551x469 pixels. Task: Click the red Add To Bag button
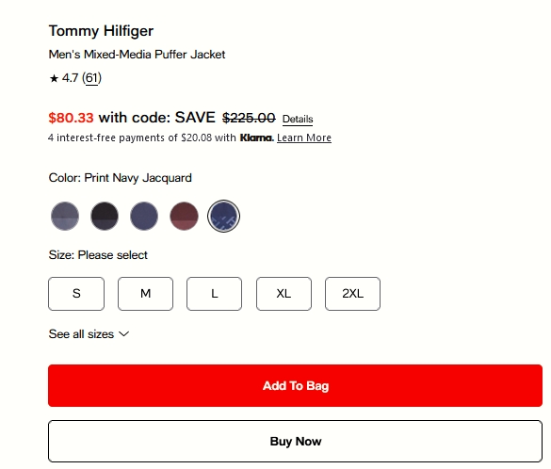(x=295, y=386)
